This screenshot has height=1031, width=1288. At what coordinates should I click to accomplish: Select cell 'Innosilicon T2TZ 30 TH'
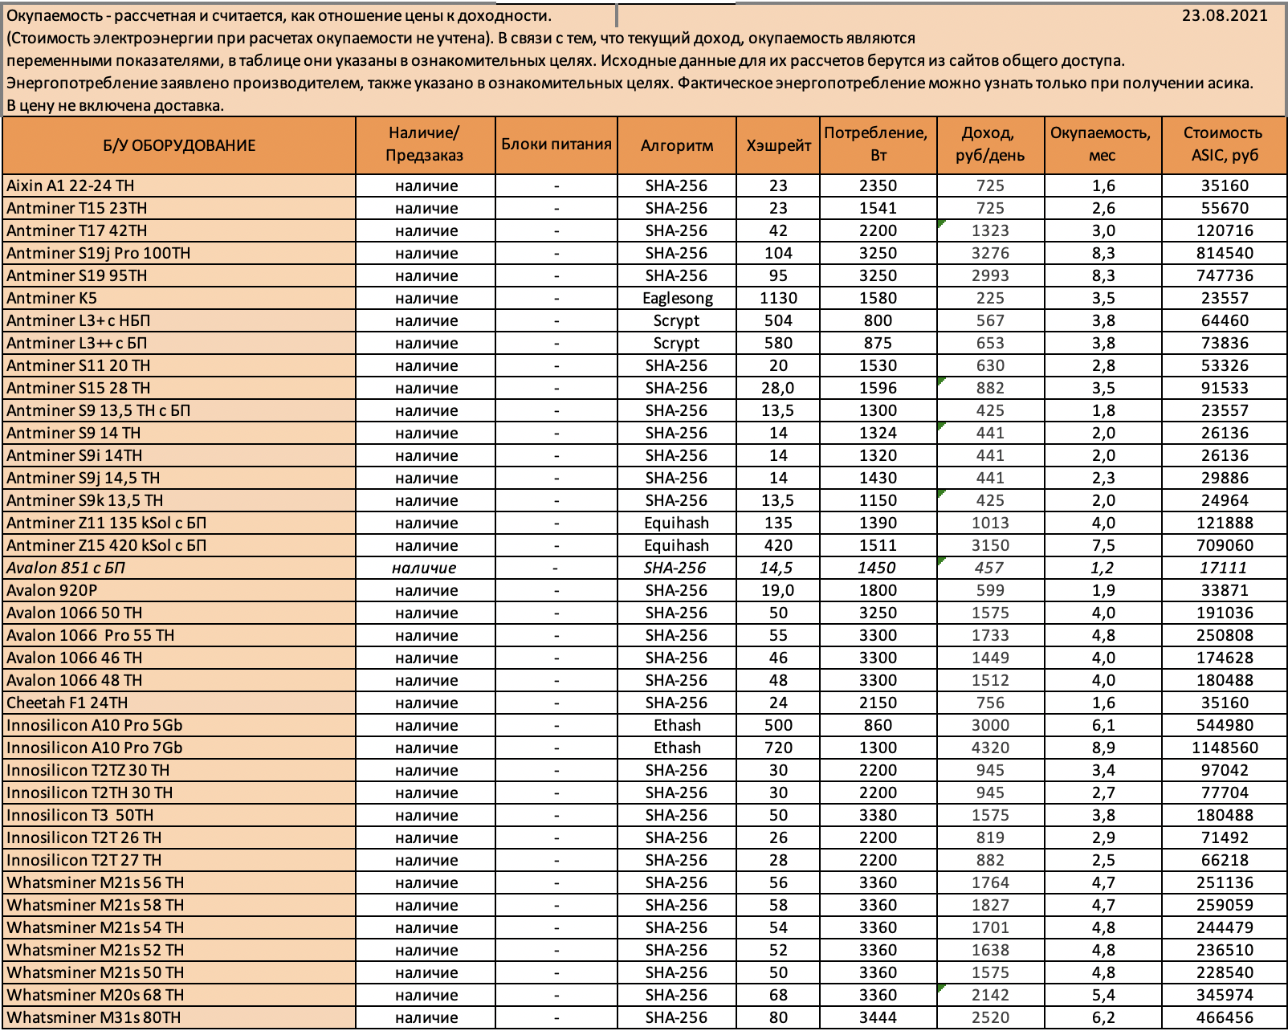coord(179,770)
